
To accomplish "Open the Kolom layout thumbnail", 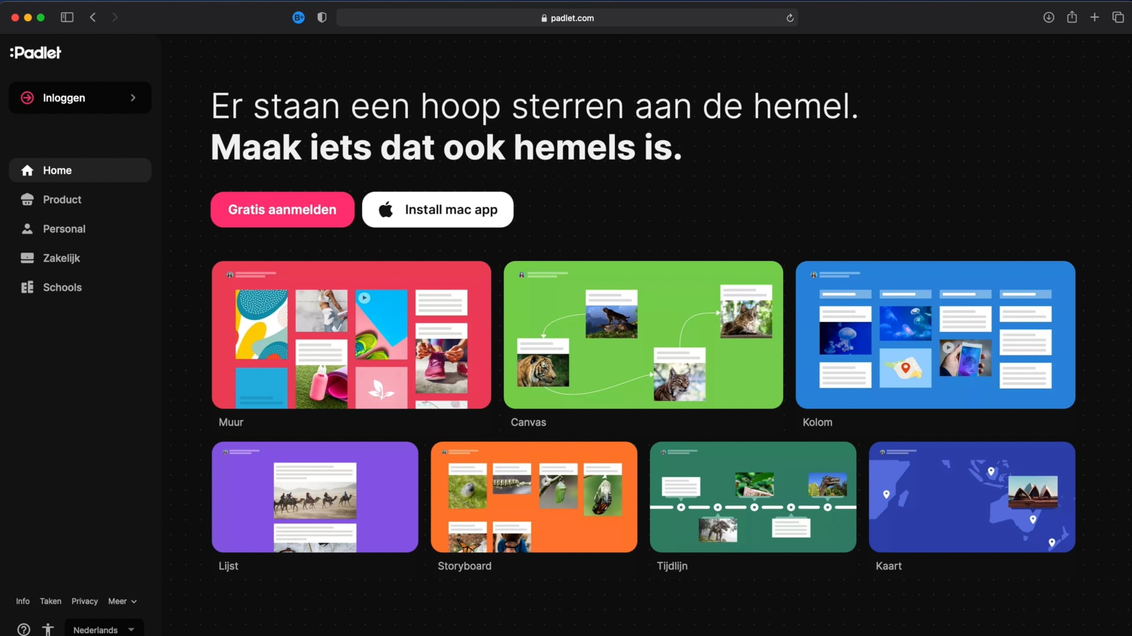I will coord(936,335).
